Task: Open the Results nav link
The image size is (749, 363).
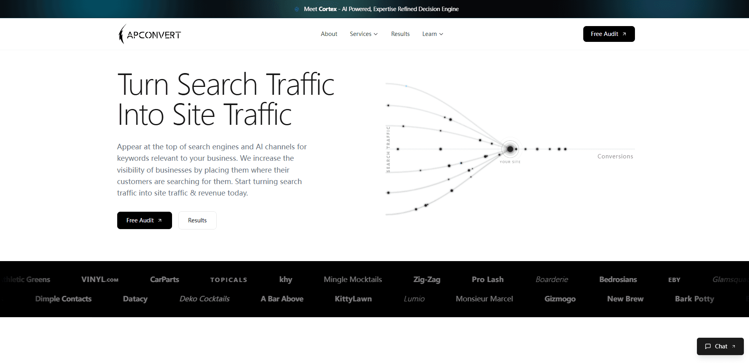Action: coord(400,34)
